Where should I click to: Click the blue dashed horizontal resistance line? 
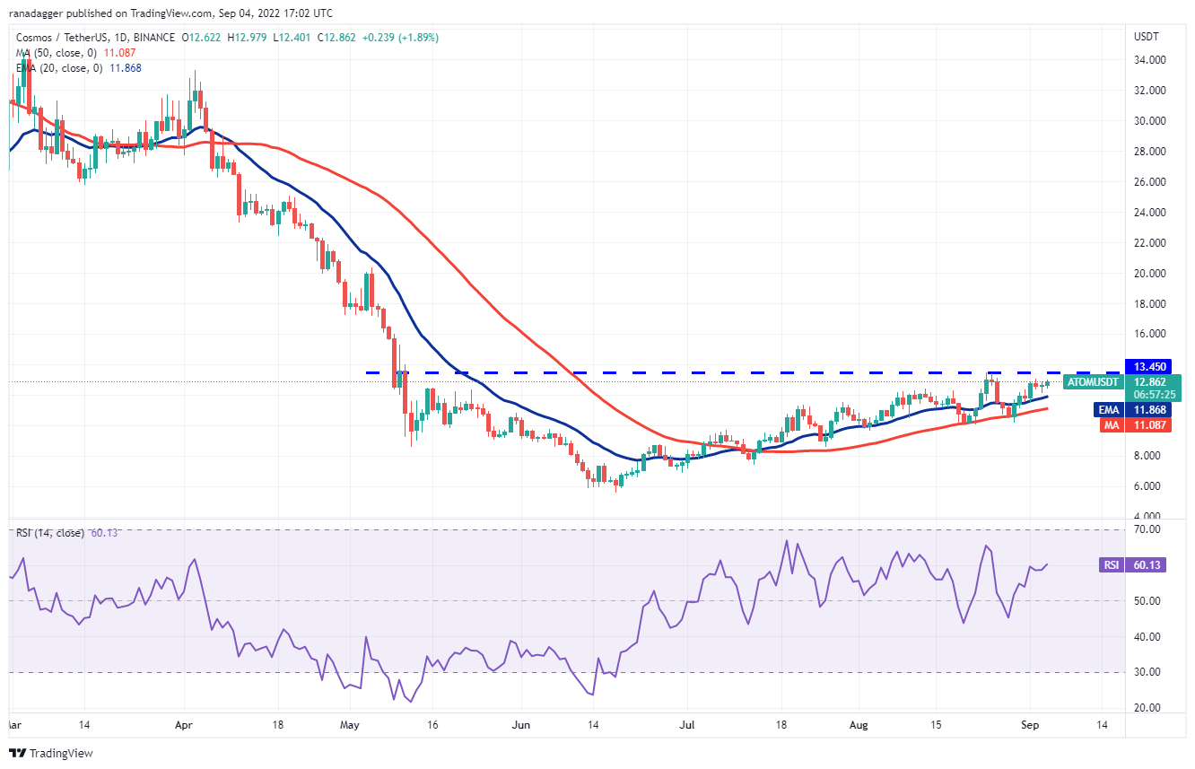[718, 372]
